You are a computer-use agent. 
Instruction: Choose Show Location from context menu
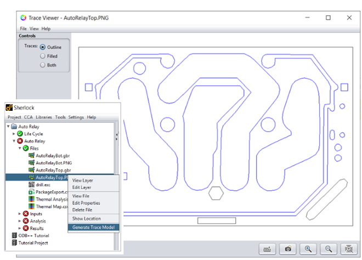pyautogui.click(x=93, y=218)
